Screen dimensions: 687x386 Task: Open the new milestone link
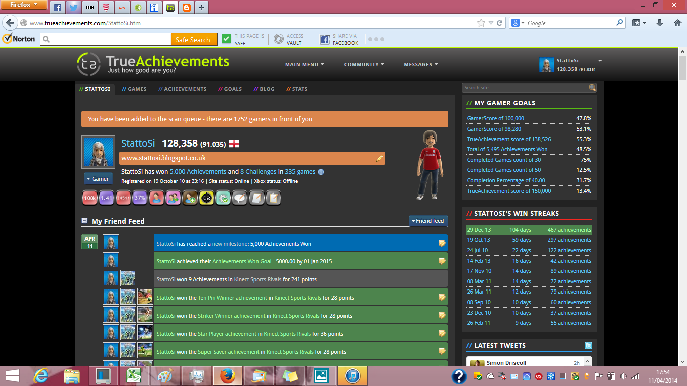229,244
